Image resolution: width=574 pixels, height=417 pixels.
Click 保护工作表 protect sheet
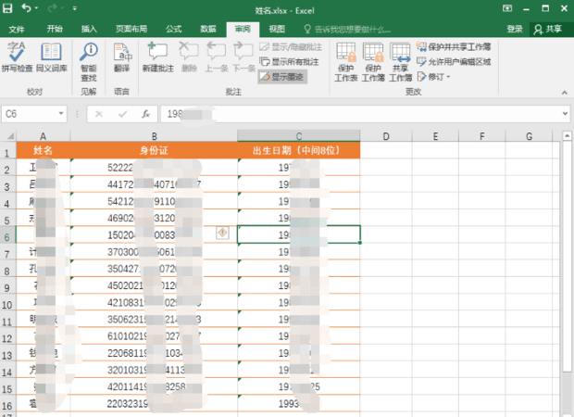(346, 61)
